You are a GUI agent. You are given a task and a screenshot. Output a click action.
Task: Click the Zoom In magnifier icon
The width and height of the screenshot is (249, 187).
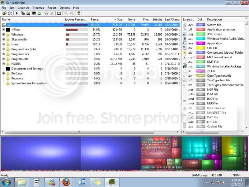(x=66, y=13)
